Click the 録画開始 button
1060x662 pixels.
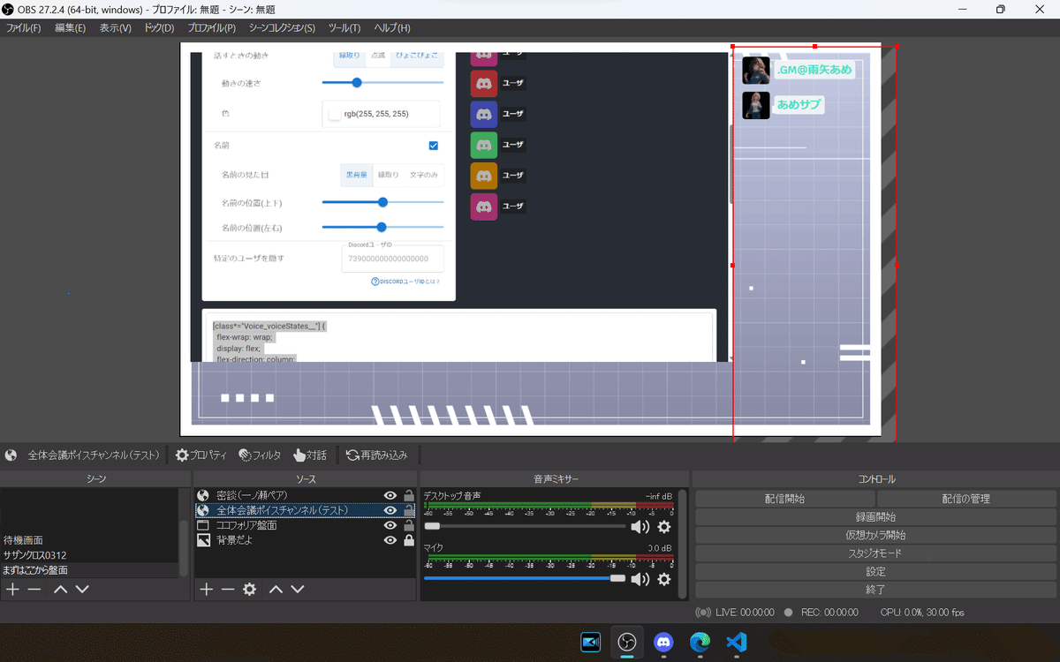[875, 517]
